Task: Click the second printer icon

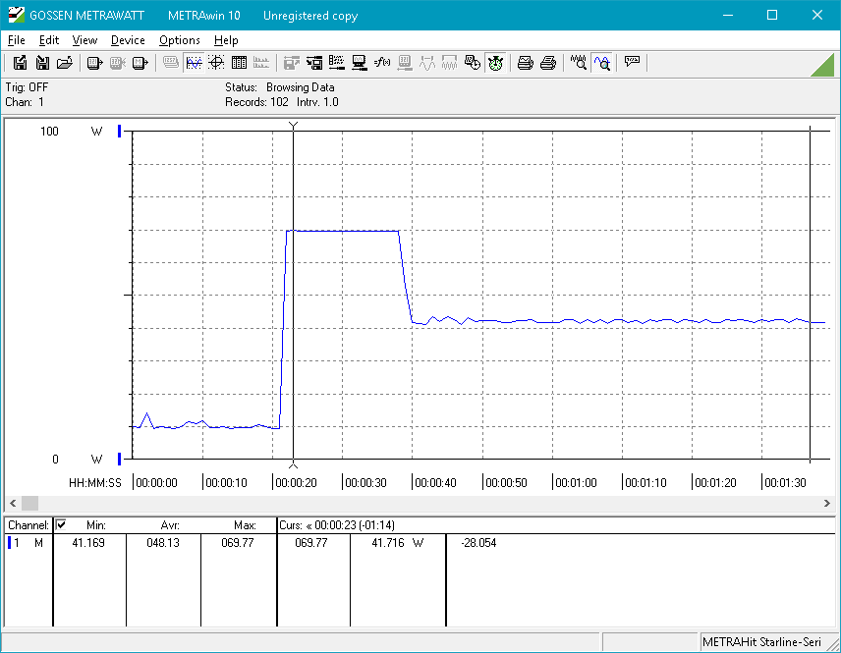Action: click(x=547, y=63)
